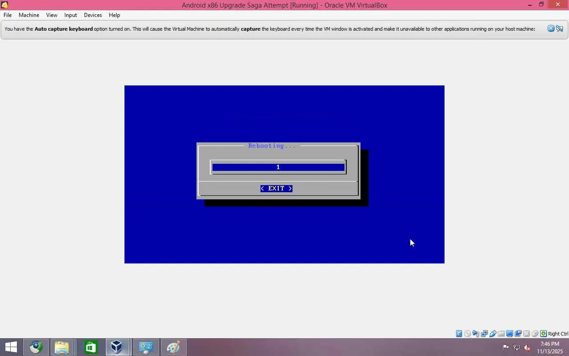Click the optical disk indicator
The height and width of the screenshot is (356, 569).
tap(468, 334)
